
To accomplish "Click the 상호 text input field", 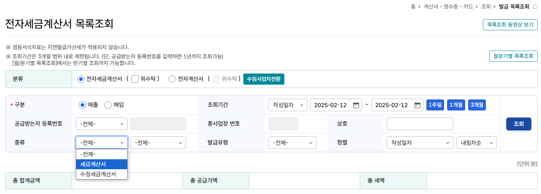I will tap(420, 124).
